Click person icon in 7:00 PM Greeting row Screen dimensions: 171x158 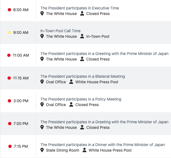coord(82,127)
